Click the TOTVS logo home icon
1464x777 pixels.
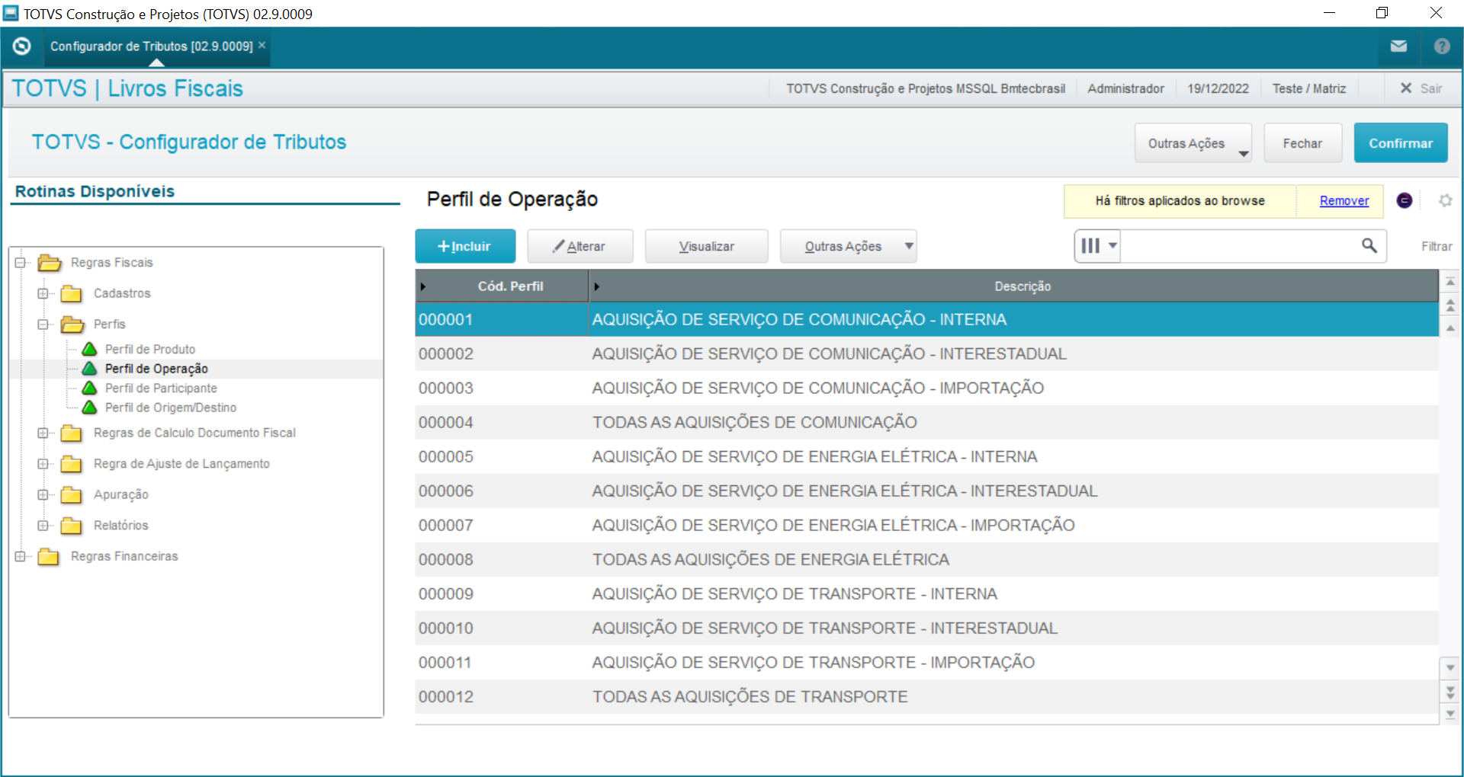coord(22,46)
